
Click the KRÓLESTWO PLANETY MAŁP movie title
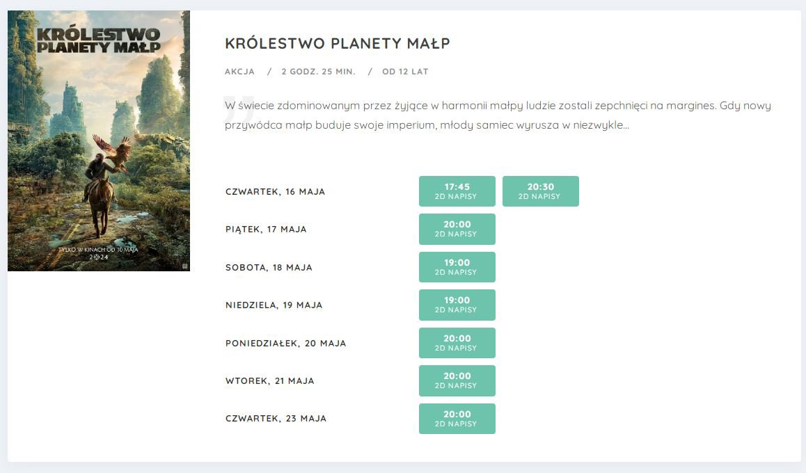tap(337, 43)
